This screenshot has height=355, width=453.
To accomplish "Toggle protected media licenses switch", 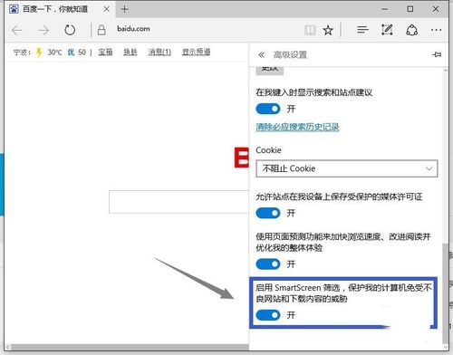I will coord(268,213).
